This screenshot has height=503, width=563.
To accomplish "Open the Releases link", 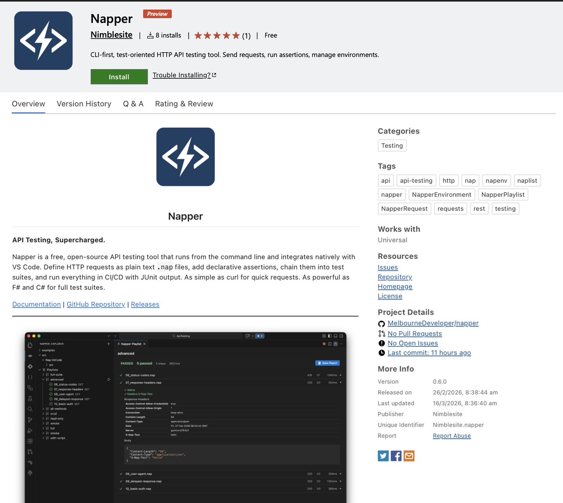I will click(145, 304).
